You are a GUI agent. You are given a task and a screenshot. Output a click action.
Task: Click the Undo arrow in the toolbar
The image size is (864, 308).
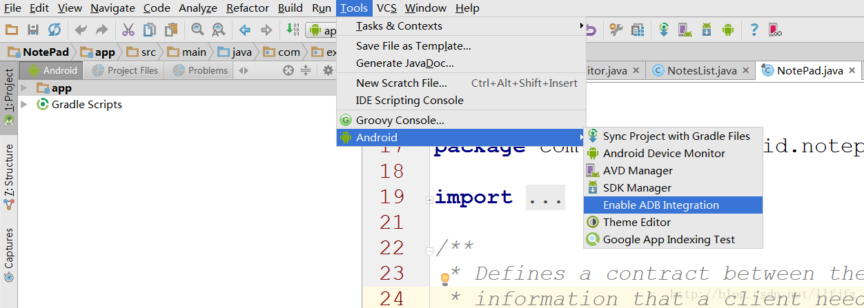click(81, 30)
